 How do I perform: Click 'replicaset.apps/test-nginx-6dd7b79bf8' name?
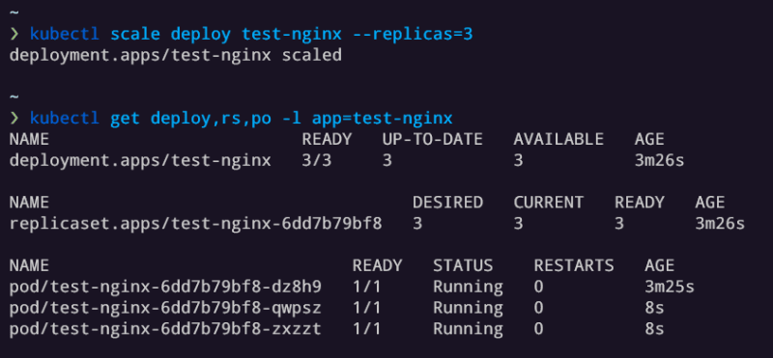196,224
